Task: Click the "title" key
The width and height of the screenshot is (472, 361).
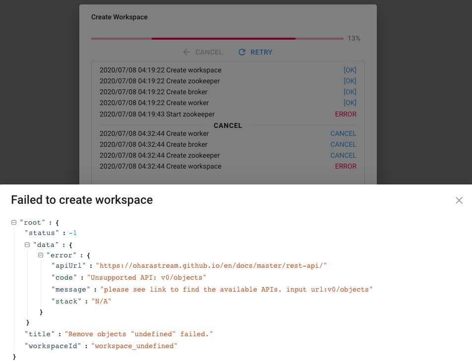Action: (x=40, y=334)
